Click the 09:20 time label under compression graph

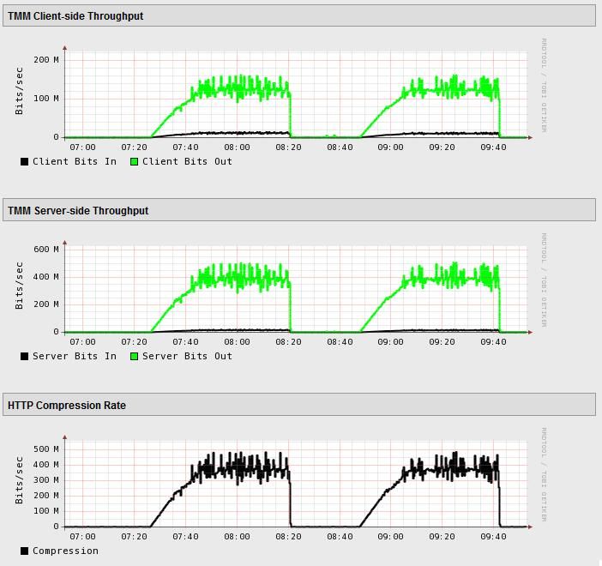click(x=442, y=537)
